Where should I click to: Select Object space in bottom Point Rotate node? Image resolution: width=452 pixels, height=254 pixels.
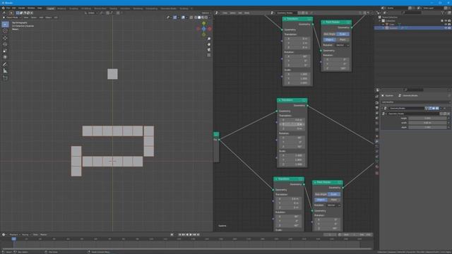point(321,200)
